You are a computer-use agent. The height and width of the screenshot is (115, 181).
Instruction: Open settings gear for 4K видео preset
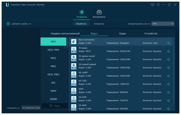[168, 51]
